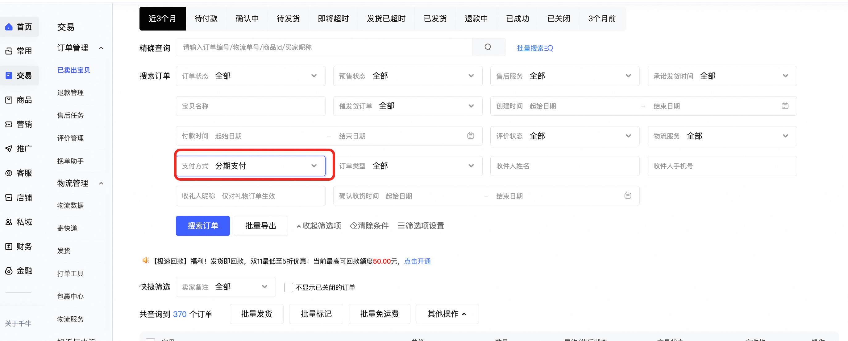Click the blue 搜索订单 button
848x341 pixels.
click(x=203, y=226)
